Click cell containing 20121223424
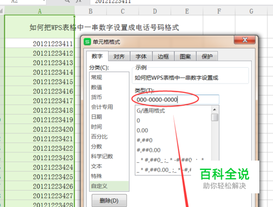 [40, 167]
